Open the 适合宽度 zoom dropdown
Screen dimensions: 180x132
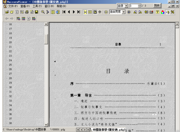(124, 12)
